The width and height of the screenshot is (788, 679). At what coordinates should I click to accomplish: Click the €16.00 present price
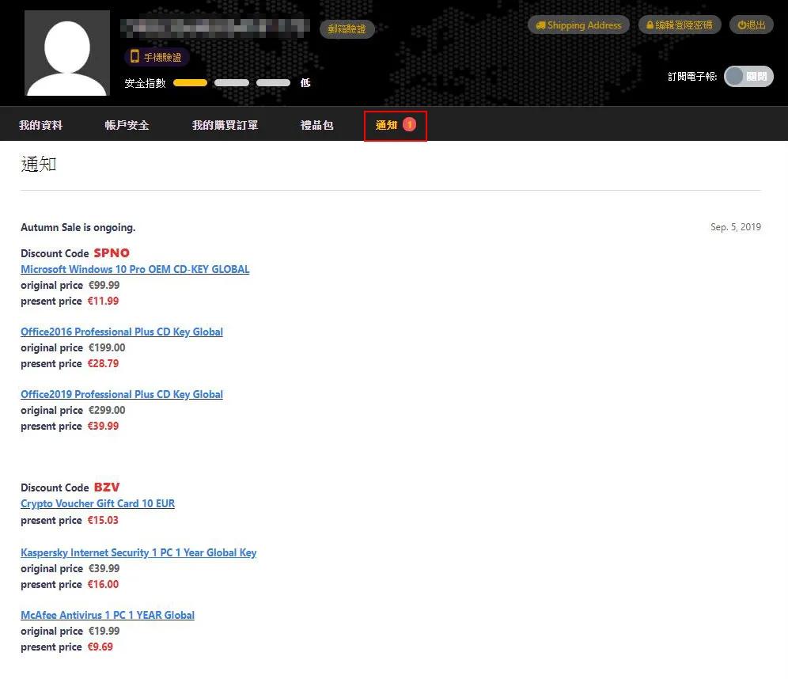point(103,585)
